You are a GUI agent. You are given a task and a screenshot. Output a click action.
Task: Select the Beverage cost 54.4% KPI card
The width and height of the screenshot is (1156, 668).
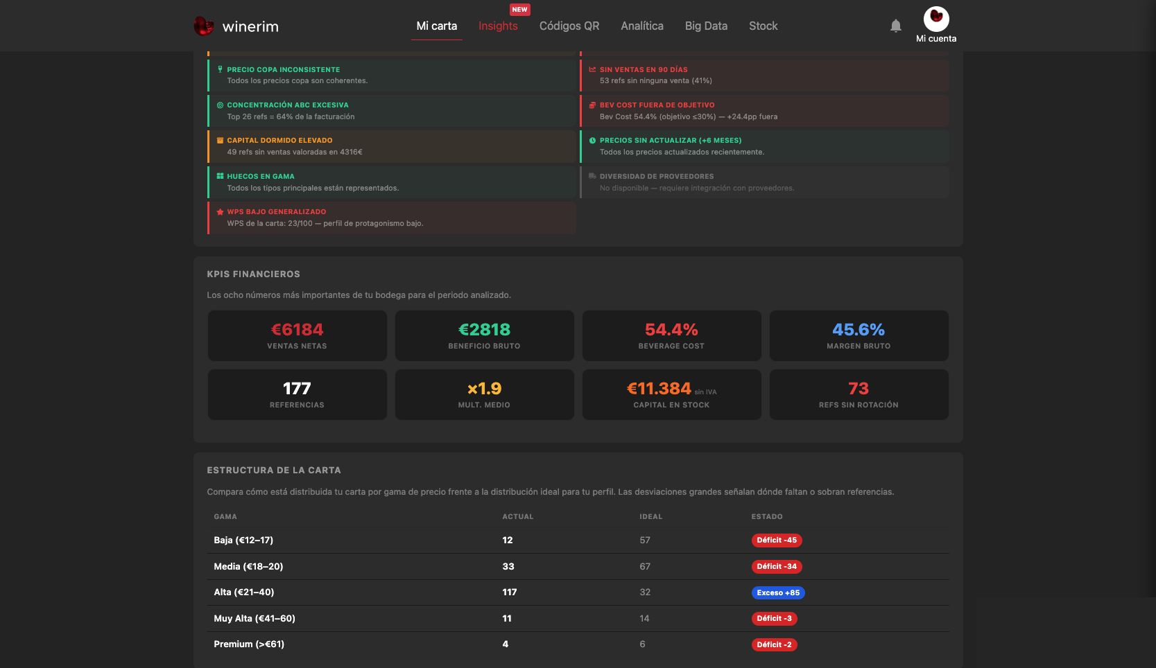coord(672,335)
